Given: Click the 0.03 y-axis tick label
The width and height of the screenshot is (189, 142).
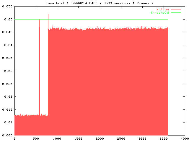Looking at the screenshot, I should [x=8, y=71].
